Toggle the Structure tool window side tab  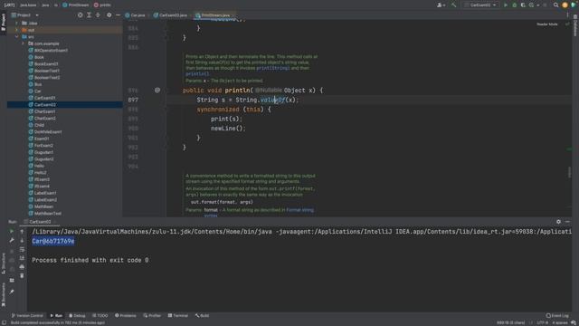4,263
